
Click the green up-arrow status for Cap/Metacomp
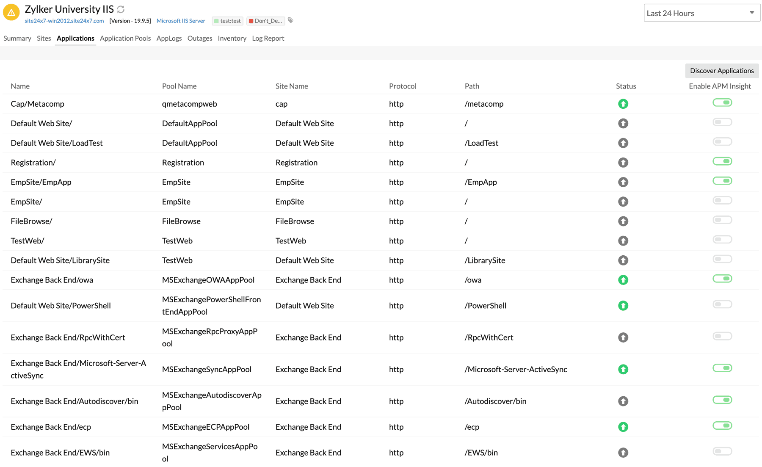click(x=623, y=103)
